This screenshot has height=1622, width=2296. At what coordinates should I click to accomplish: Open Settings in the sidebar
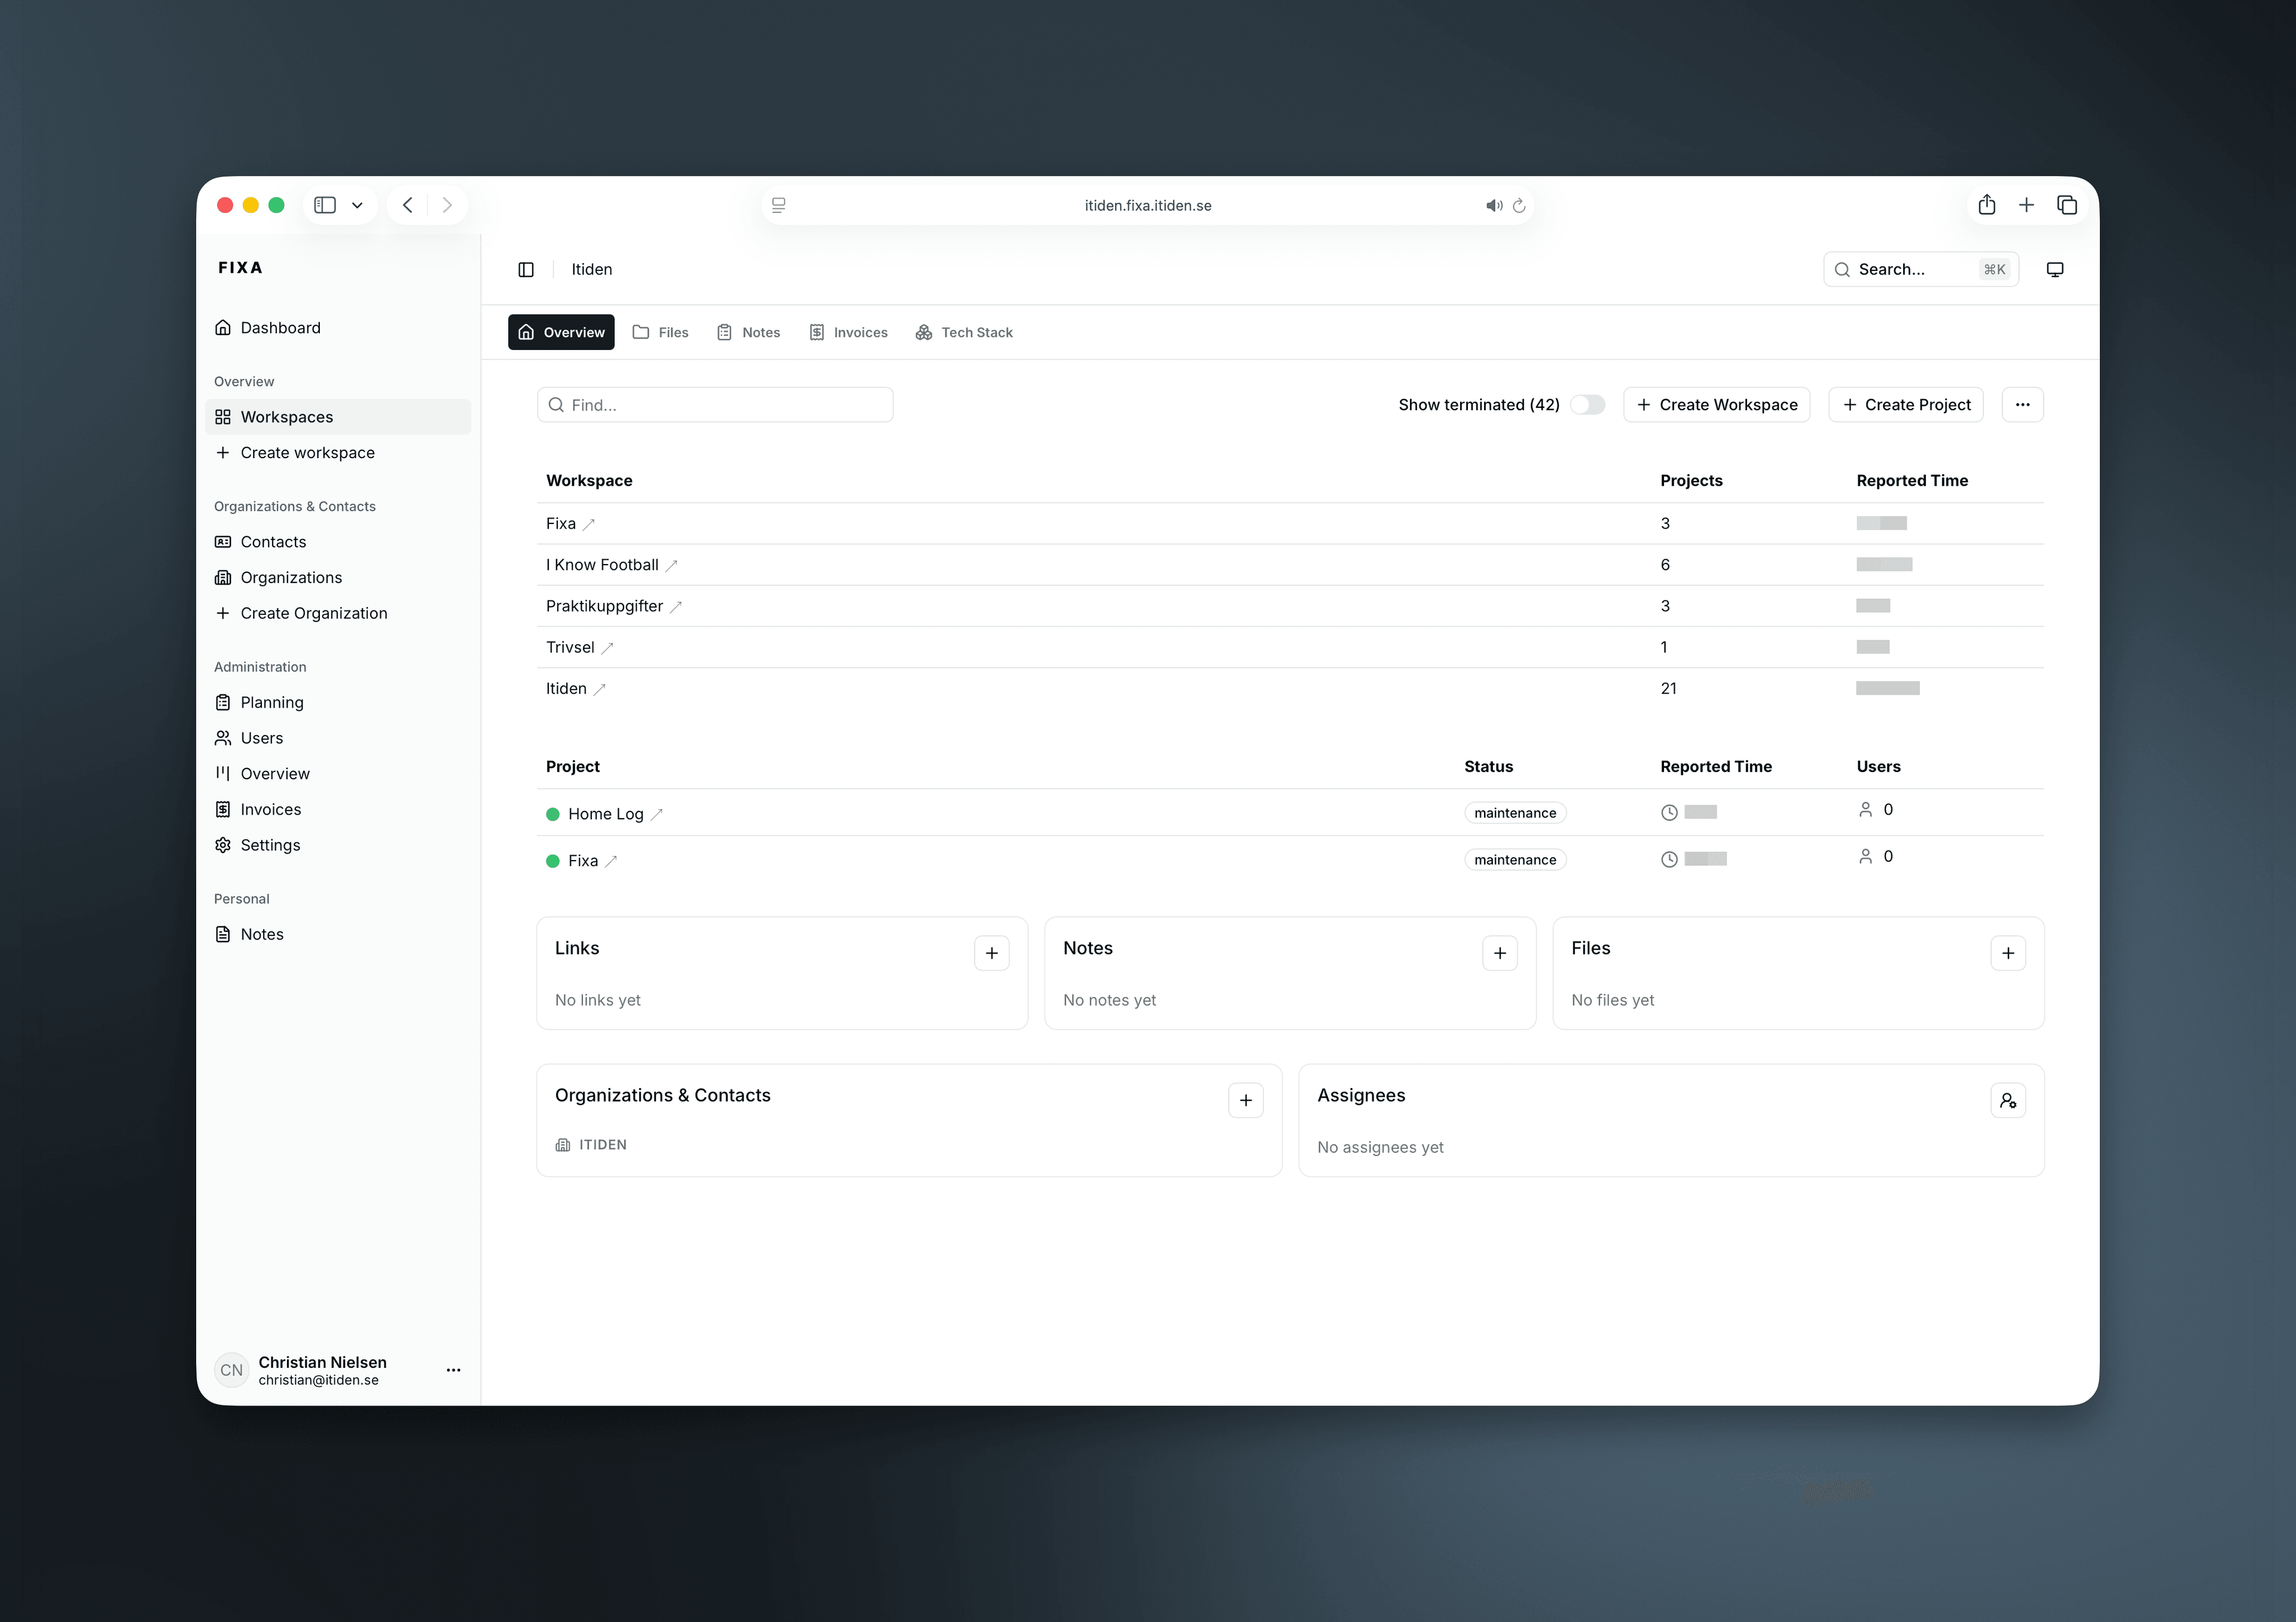[x=338, y=845]
